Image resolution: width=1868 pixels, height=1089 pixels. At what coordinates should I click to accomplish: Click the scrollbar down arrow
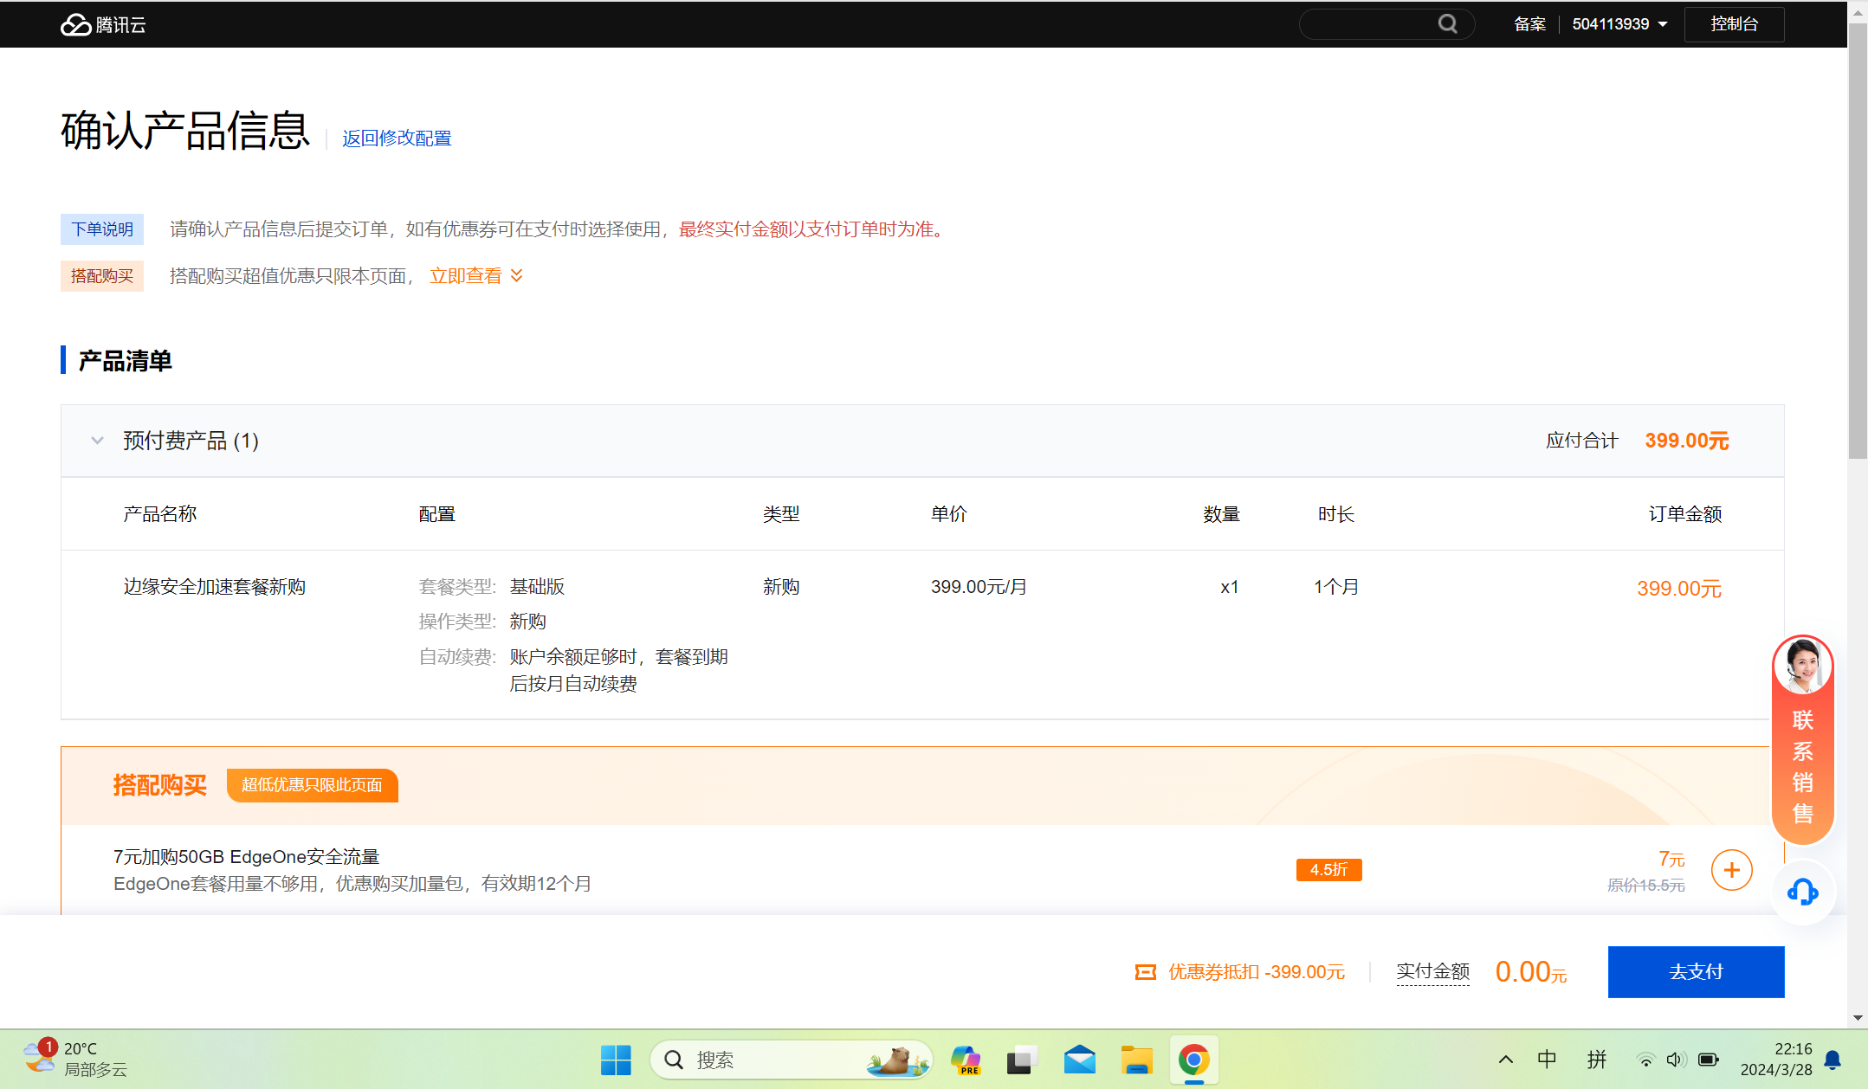point(1858,1019)
